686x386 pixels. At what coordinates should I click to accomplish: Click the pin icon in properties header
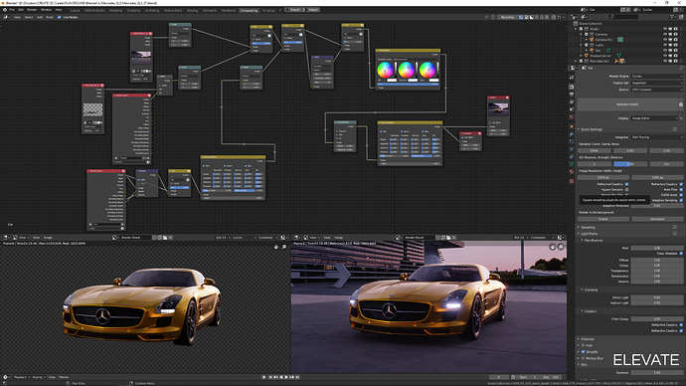[x=681, y=68]
